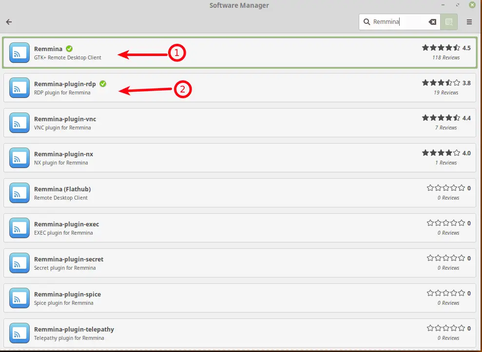This screenshot has width=482, height=352.
Task: Click the Remmina-plugin-exec app icon
Action: click(19, 227)
